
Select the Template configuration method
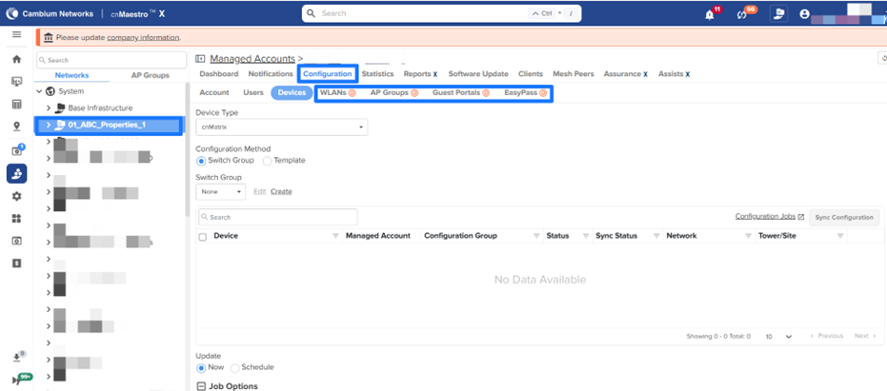268,160
